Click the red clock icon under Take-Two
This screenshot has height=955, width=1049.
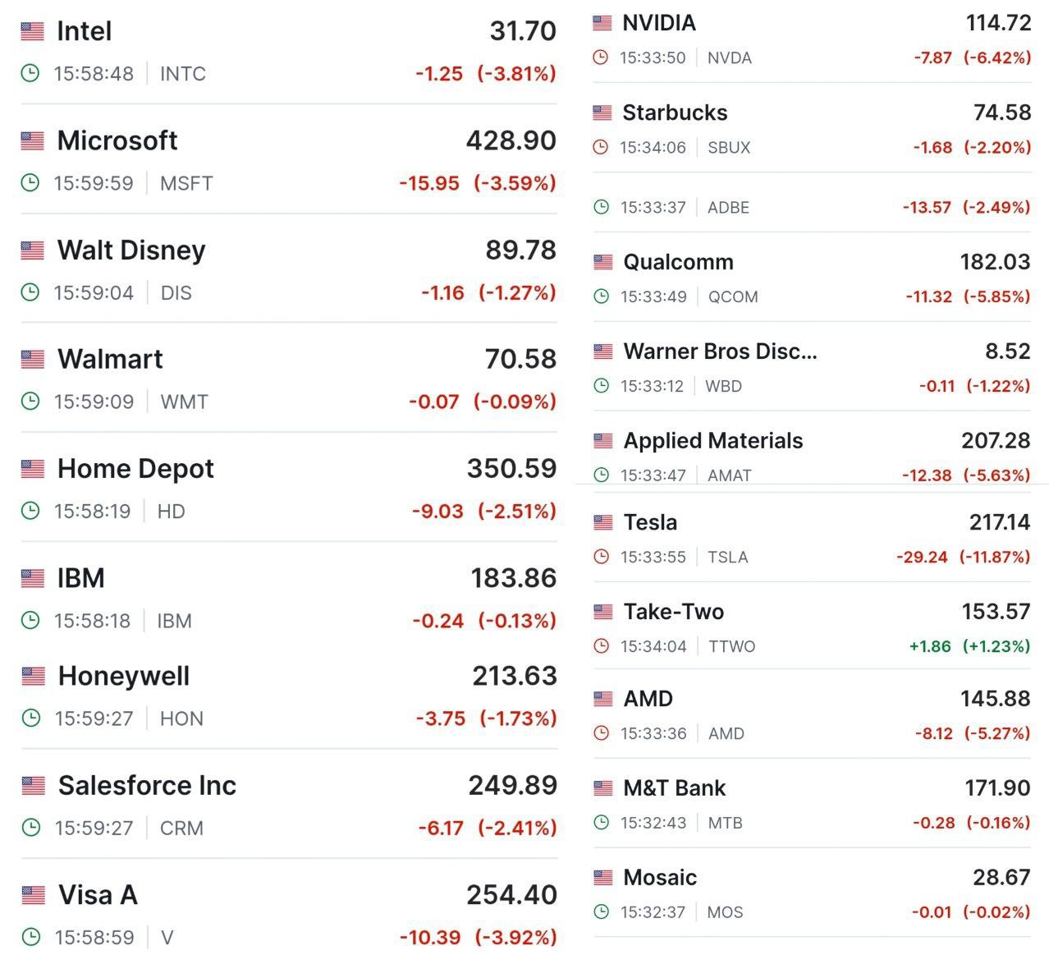pos(602,646)
